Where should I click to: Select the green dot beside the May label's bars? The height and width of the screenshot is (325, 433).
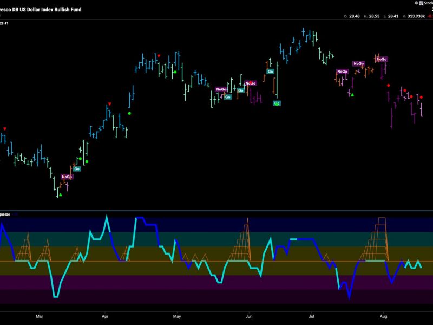tap(175, 72)
